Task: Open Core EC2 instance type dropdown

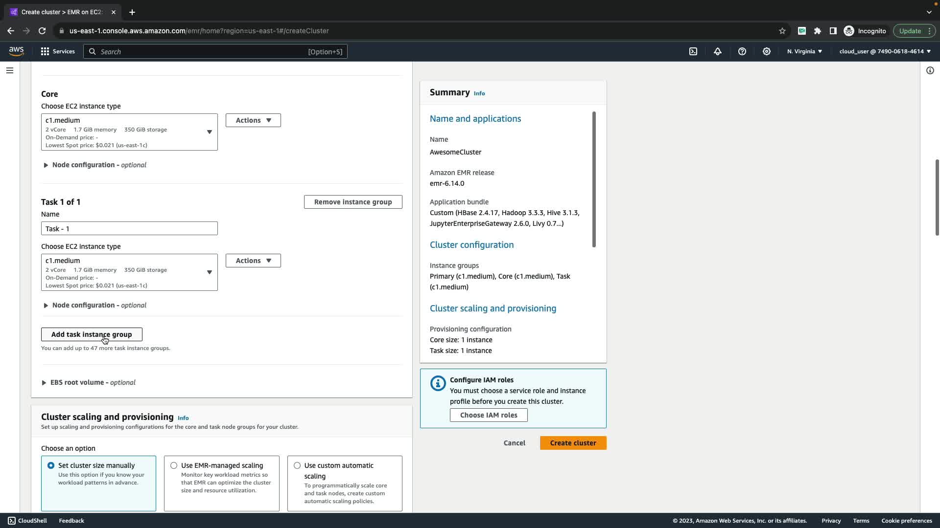Action: 129,132
